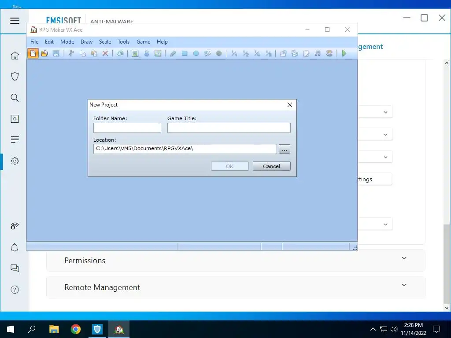
Task: Click the Emsisoft vertical scrollbar thumb
Action: click(x=447, y=264)
